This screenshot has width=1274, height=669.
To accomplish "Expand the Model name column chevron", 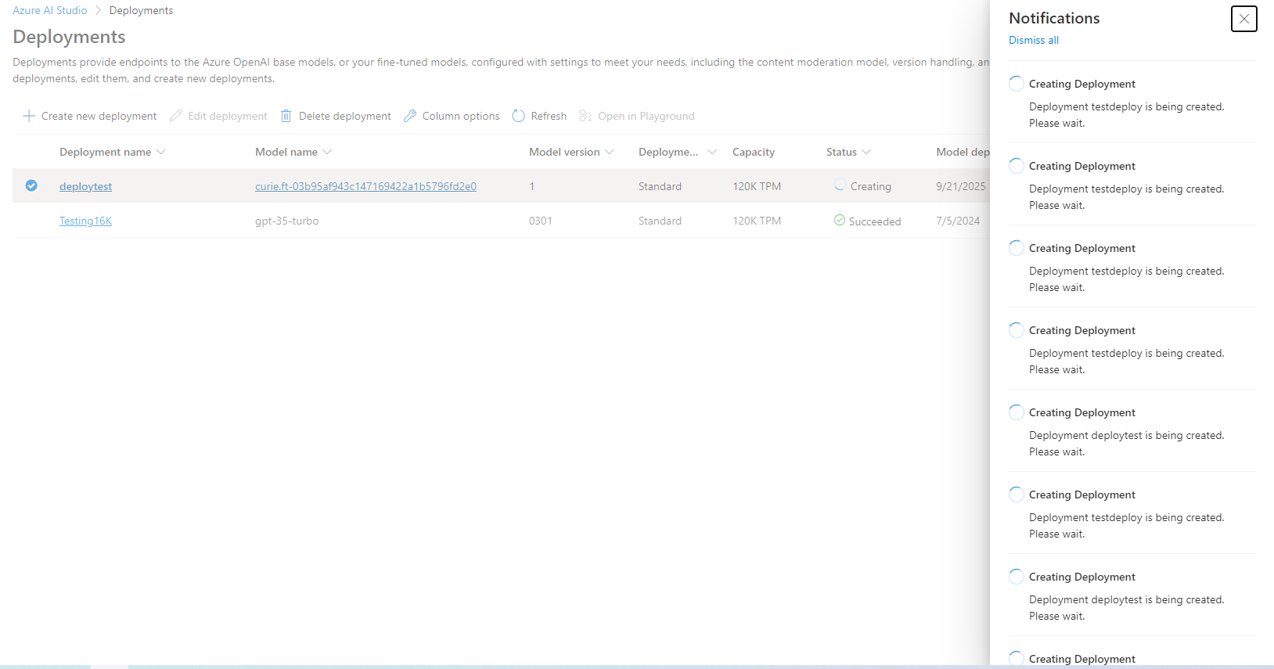I will (327, 152).
